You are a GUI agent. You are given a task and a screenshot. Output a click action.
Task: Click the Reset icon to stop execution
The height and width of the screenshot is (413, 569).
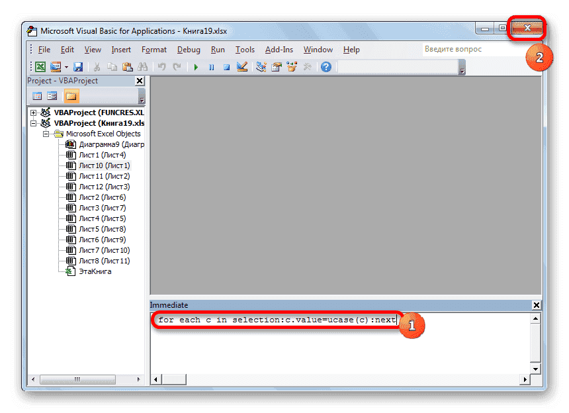pyautogui.click(x=226, y=66)
